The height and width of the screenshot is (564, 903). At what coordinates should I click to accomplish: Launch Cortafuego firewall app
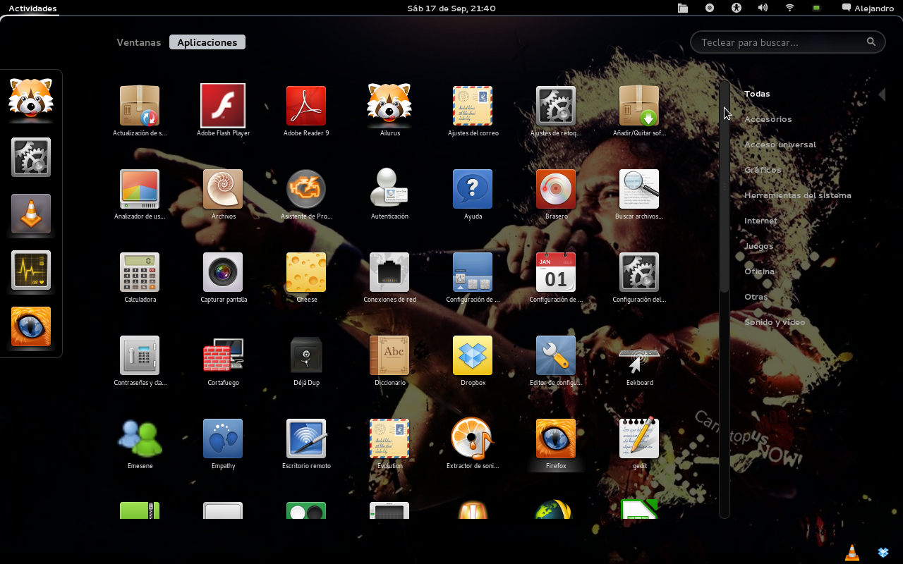tap(223, 355)
